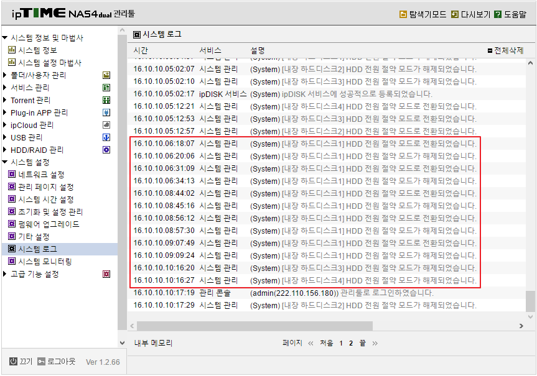537x376 pixels.
Task: Click the 로그아웃 key icon
Action: (42, 361)
